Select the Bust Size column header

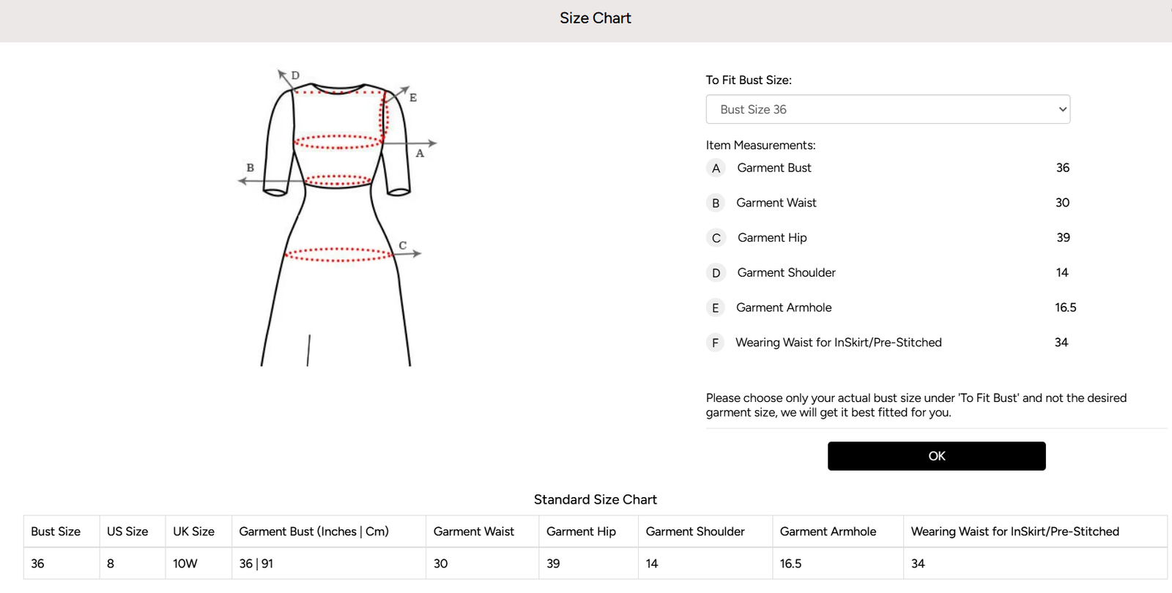[x=56, y=532]
